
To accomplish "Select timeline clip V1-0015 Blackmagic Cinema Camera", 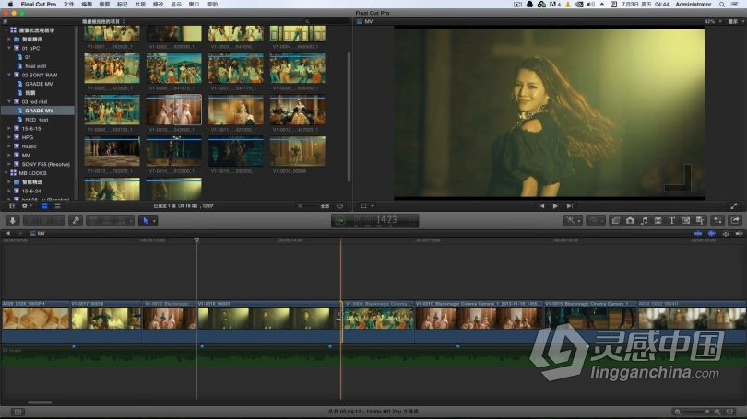I will pyautogui.click(x=590, y=321).
